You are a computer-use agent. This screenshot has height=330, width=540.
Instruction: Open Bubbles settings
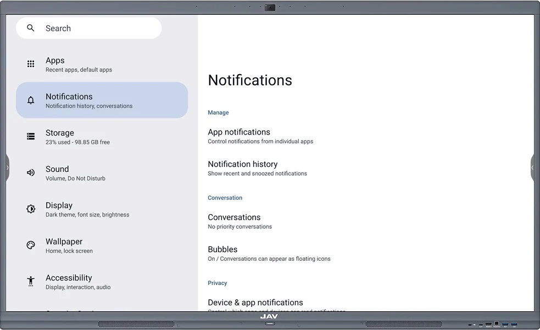pos(269,253)
